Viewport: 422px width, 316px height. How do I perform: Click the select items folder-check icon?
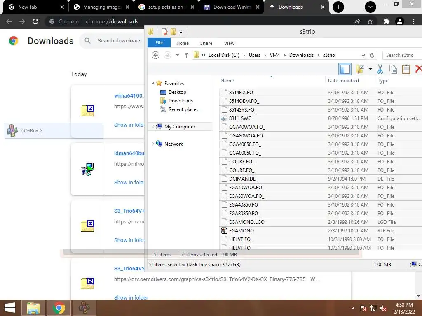(x=360, y=69)
